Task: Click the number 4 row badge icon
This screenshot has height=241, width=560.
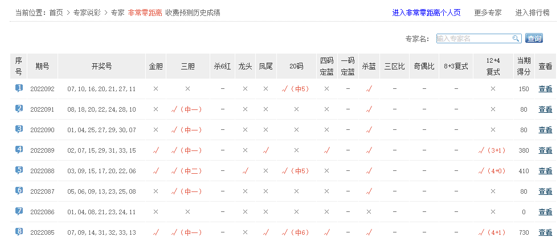Action: tap(19, 150)
